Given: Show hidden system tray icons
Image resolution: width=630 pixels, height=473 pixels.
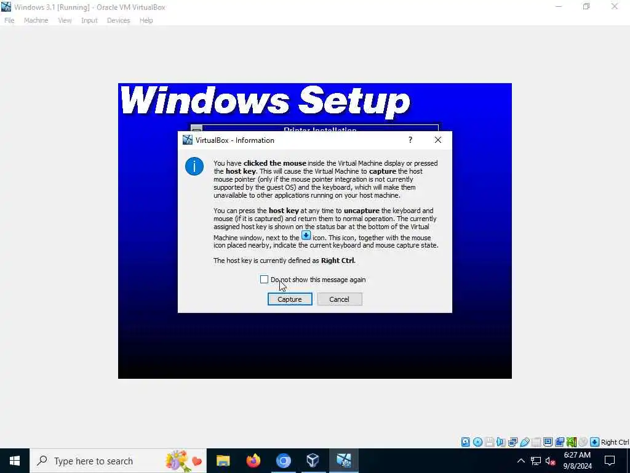Looking at the screenshot, I should point(520,461).
